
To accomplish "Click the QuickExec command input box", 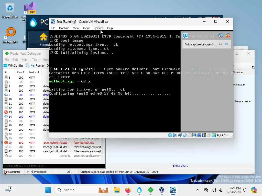I will pos(54,166).
